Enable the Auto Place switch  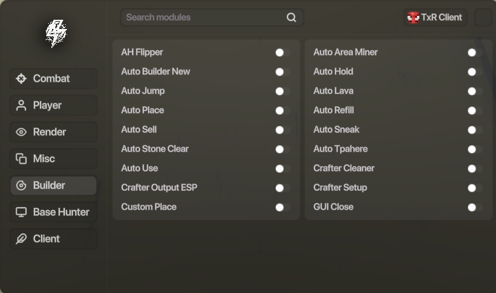(283, 111)
